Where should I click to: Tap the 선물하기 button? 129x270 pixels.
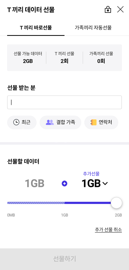click(64, 259)
